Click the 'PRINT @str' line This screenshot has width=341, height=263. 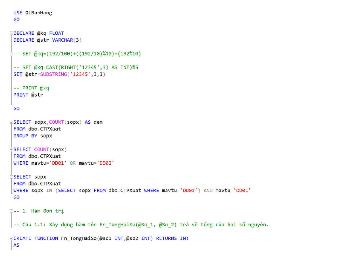pyautogui.click(x=28, y=95)
